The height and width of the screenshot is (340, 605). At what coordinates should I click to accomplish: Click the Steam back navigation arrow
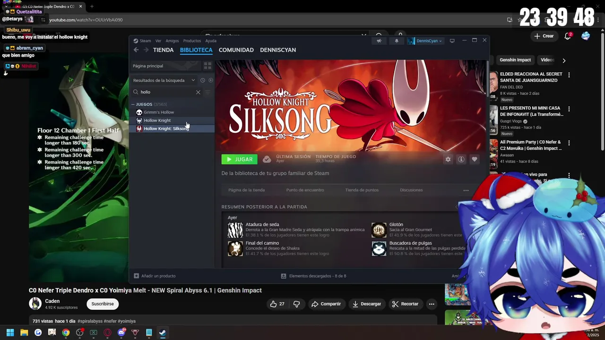[136, 50]
